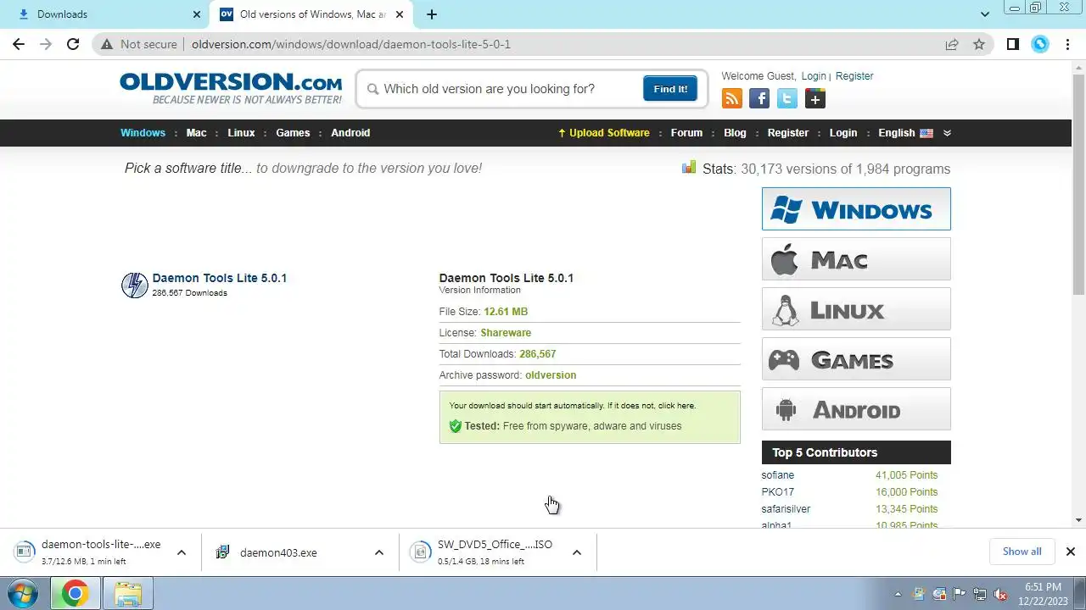The width and height of the screenshot is (1086, 610).
Task: Click the volume muted tray icon
Action: point(1000,594)
